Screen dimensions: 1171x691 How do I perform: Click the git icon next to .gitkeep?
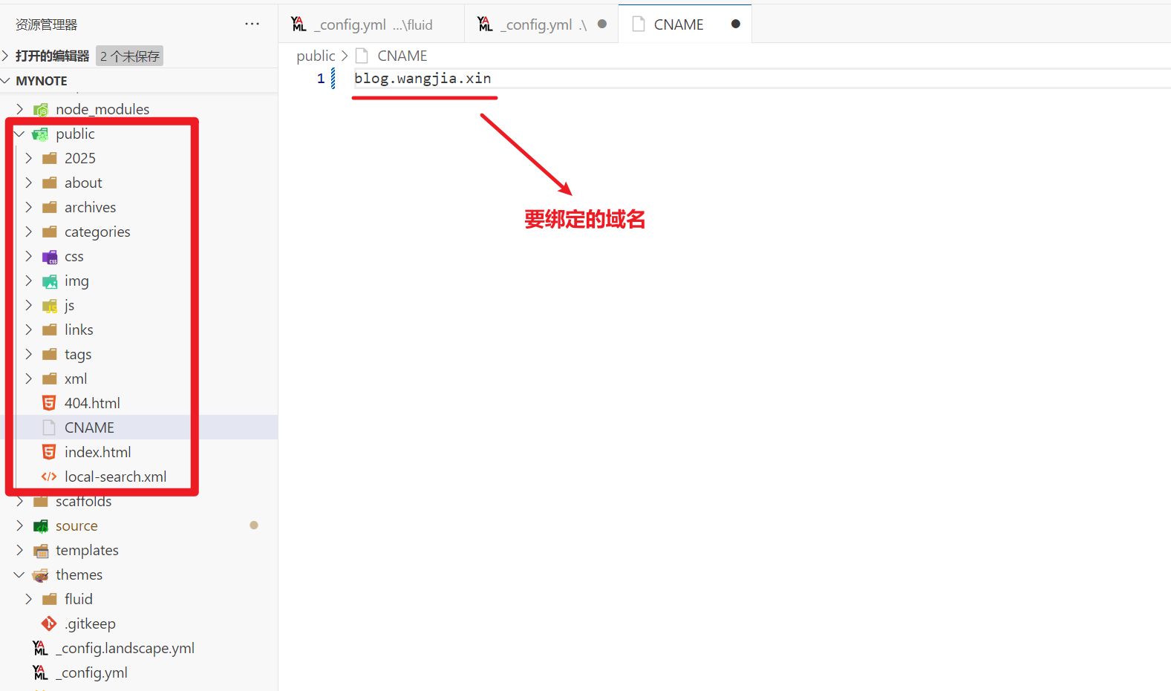[x=49, y=623]
